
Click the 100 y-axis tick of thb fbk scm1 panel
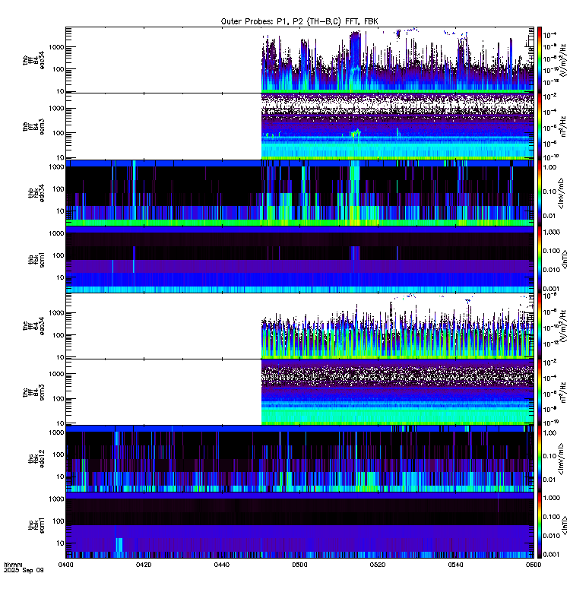[59, 255]
